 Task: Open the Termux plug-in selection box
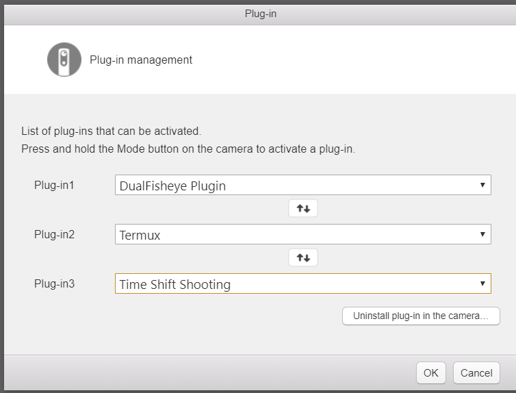(x=303, y=234)
